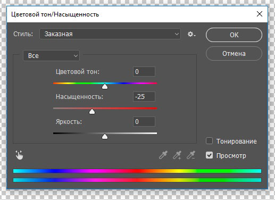Screen dimensions: 275x200
Task: Click the Цветовой тон slider handle
Action: [x=105, y=86]
